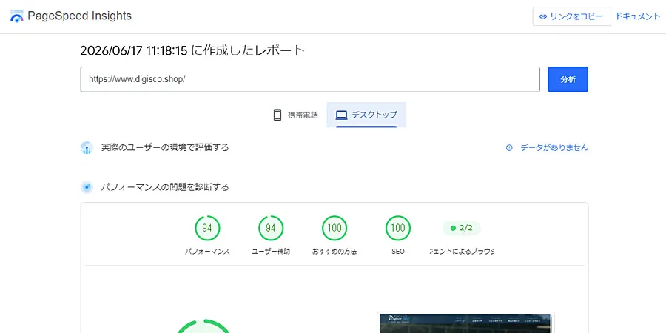
Task: Switch to the 携帯電話 tab
Action: click(295, 115)
